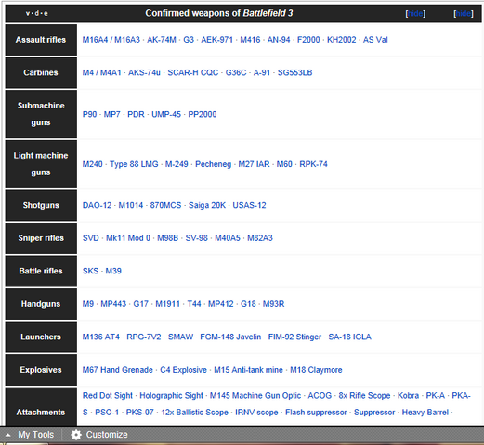Open the M98B link
Image resolution: width=484 pixels, height=445 pixels.
pyautogui.click(x=168, y=238)
